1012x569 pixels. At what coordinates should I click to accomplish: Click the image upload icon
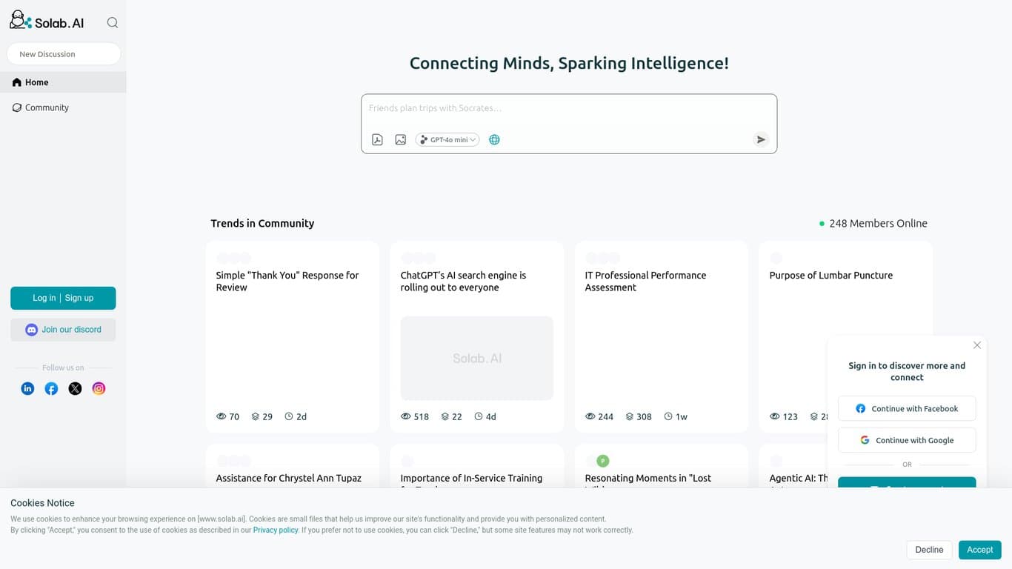click(x=401, y=139)
